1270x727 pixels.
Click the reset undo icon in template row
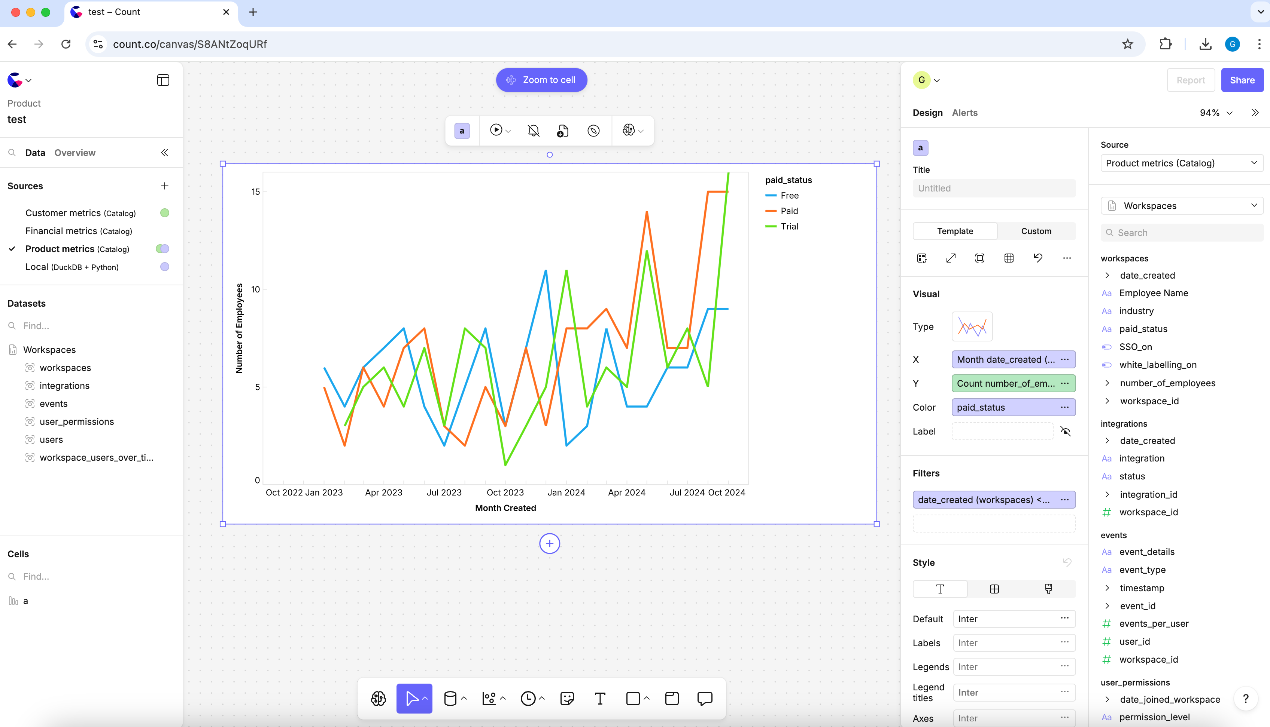[x=1037, y=258]
